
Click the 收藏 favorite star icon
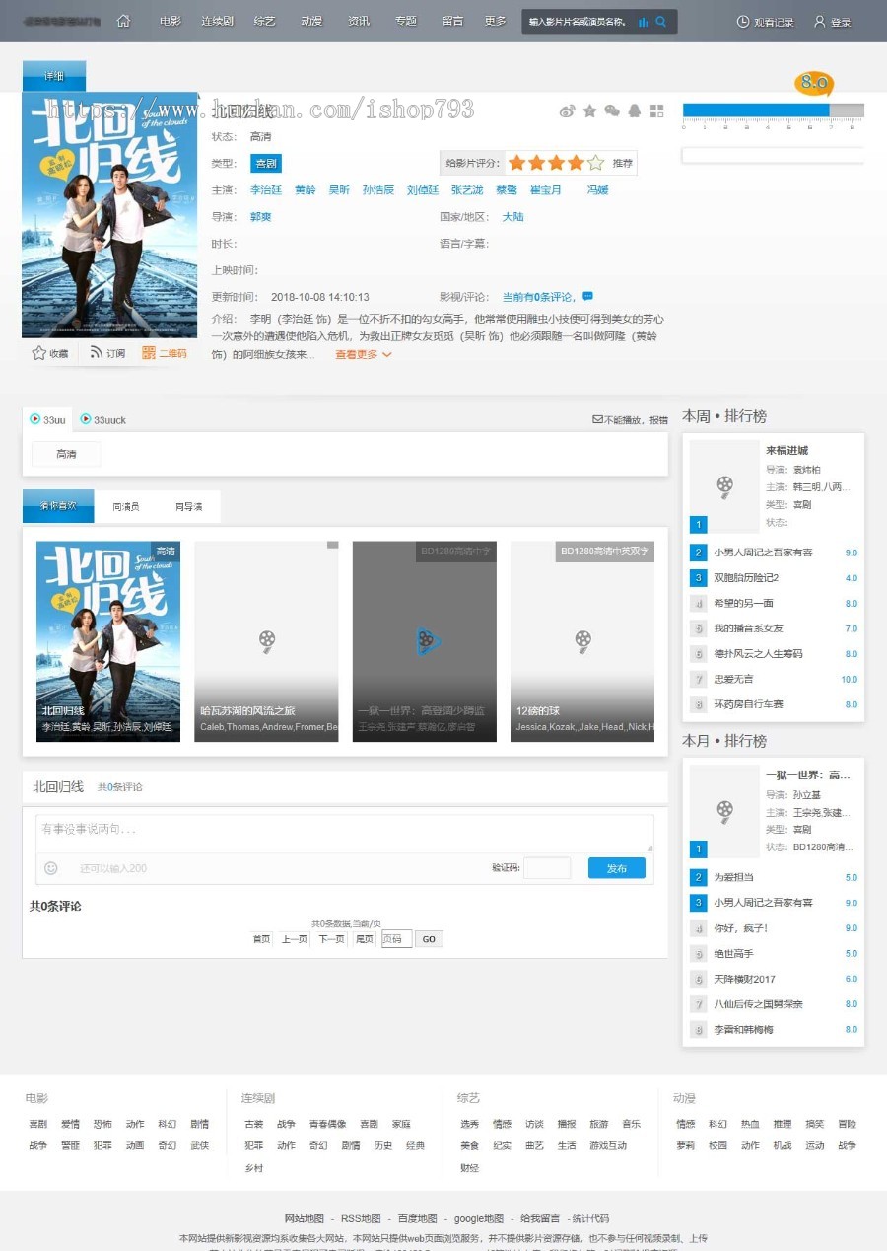[39, 353]
